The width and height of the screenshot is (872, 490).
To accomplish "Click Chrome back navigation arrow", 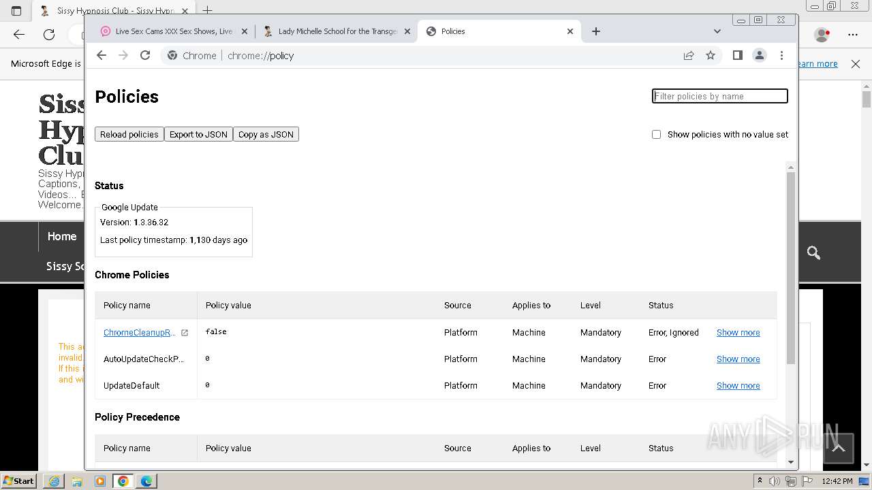I will pos(102,56).
